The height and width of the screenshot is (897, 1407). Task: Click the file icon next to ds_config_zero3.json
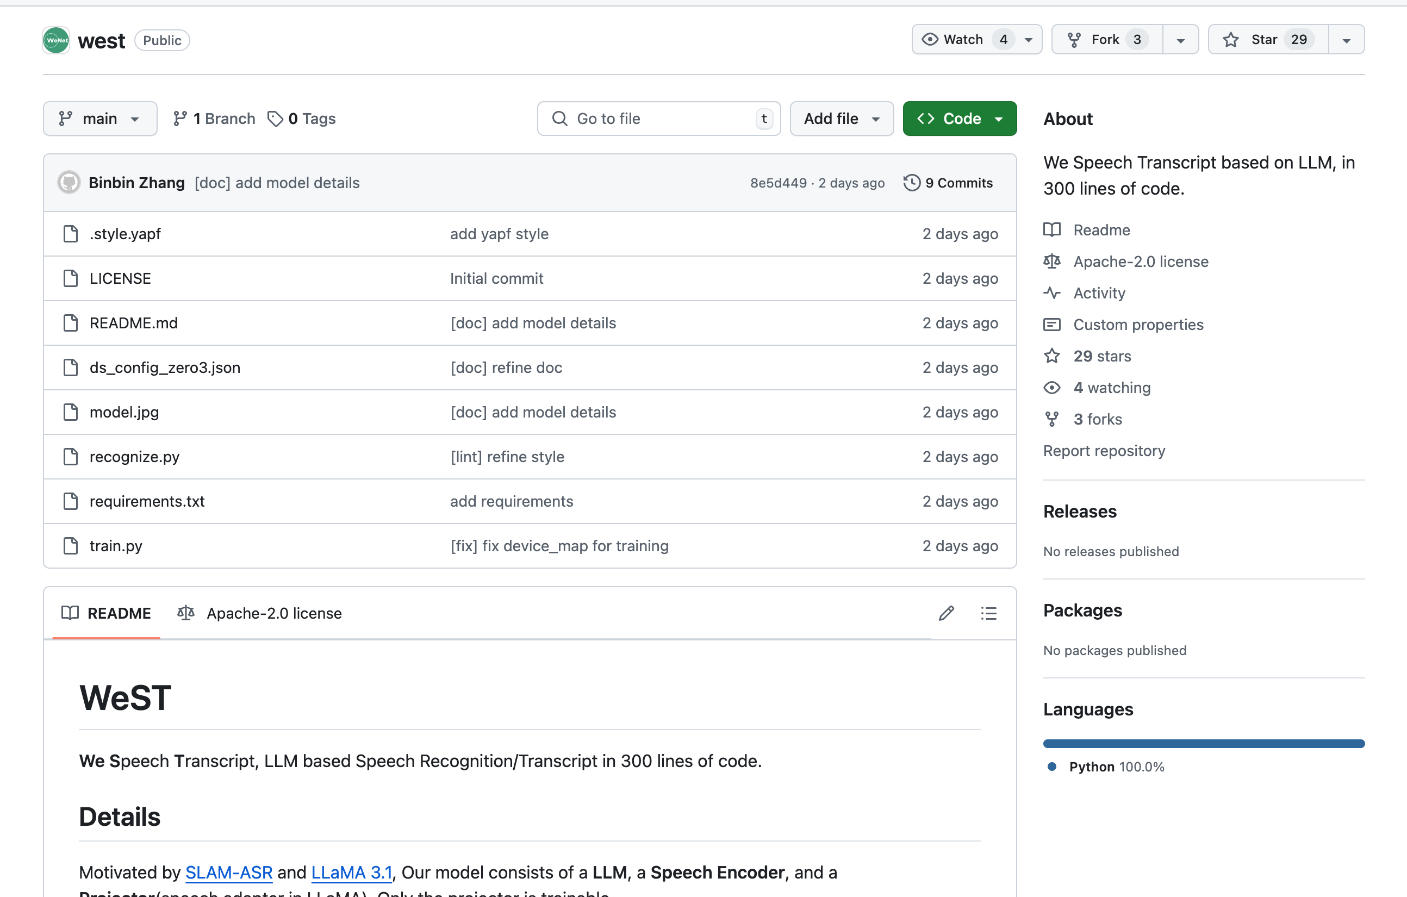click(x=71, y=367)
